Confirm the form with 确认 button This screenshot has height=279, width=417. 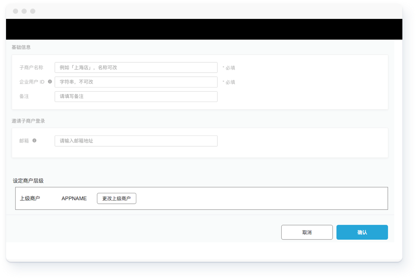(x=362, y=232)
